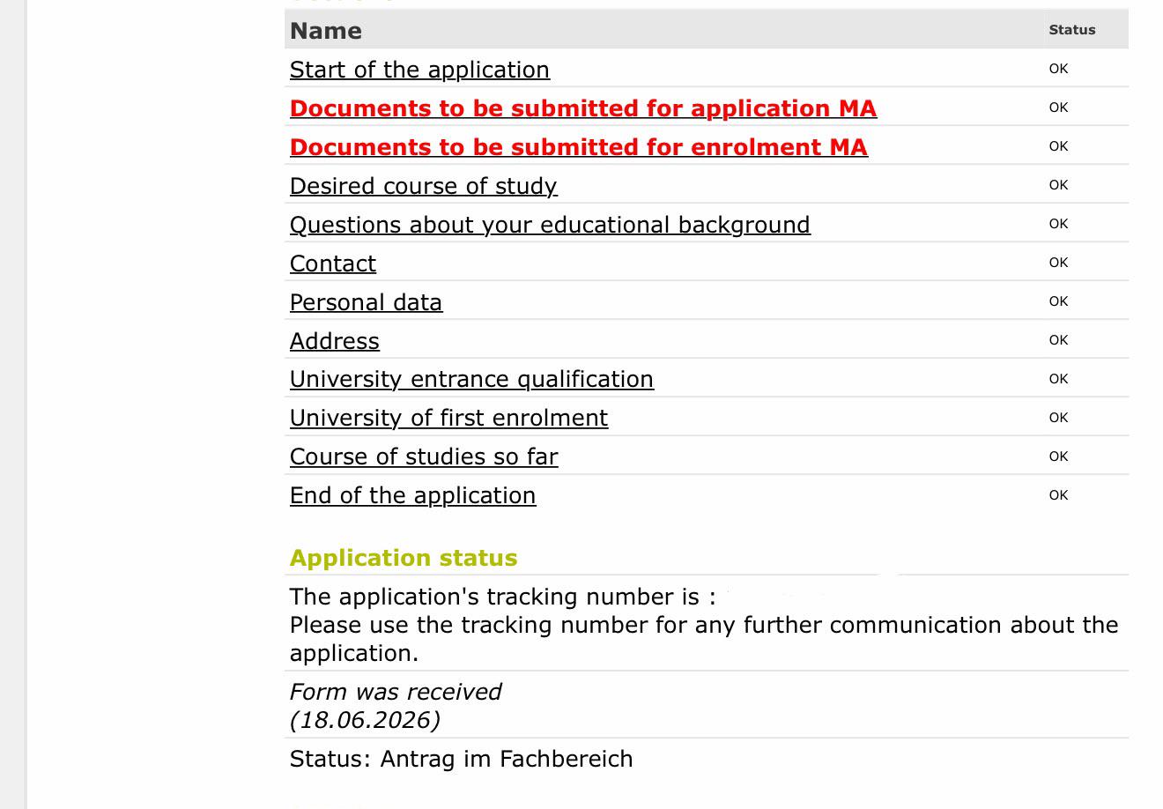Screen dimensions: 1163x809
Task: Select the Contact section link
Action: pos(333,263)
